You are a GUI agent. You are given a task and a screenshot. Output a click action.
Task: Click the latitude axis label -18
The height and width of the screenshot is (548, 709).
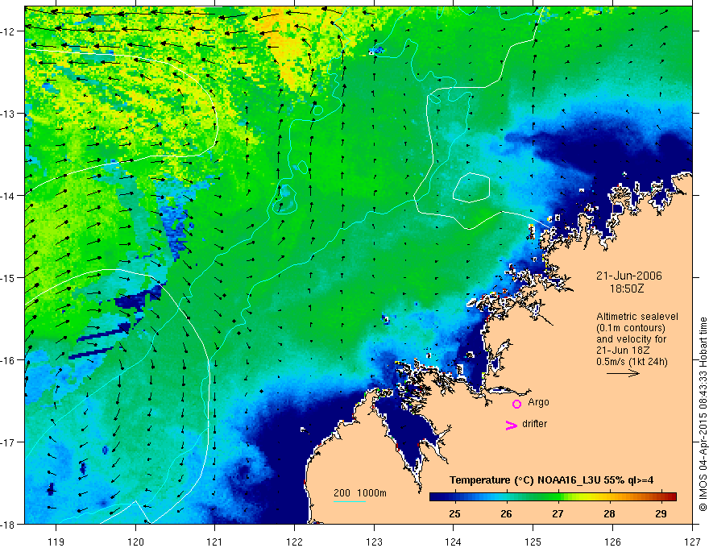click(8, 524)
